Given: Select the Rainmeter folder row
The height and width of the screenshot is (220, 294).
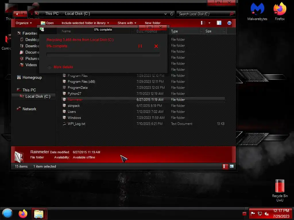Looking at the screenshot, I should click(143, 99).
